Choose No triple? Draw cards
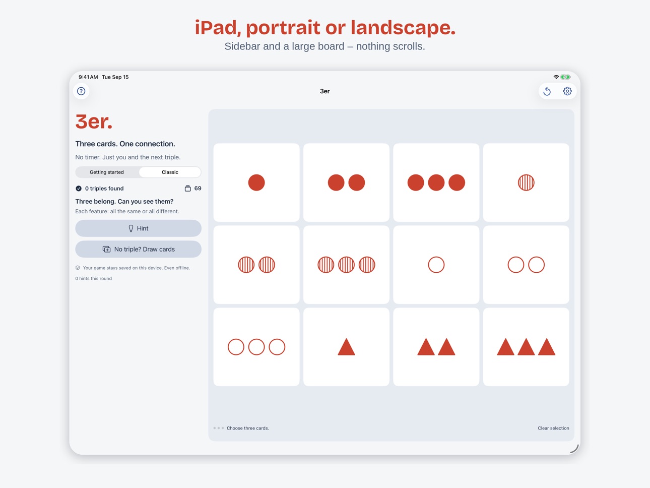Image resolution: width=650 pixels, height=488 pixels. point(139,249)
